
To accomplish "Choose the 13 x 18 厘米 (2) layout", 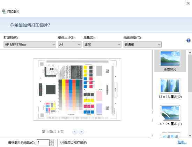I will (x=170, y=88).
